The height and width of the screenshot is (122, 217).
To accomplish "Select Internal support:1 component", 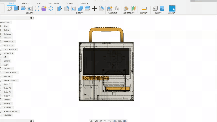I will point(10,80).
